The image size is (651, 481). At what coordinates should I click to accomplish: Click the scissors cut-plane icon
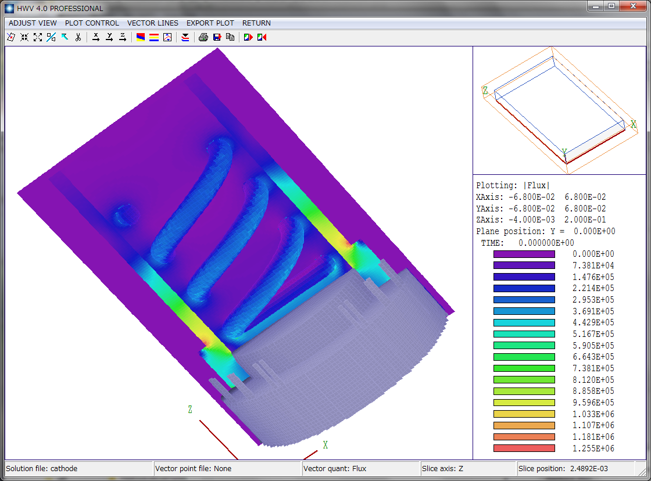pos(78,37)
